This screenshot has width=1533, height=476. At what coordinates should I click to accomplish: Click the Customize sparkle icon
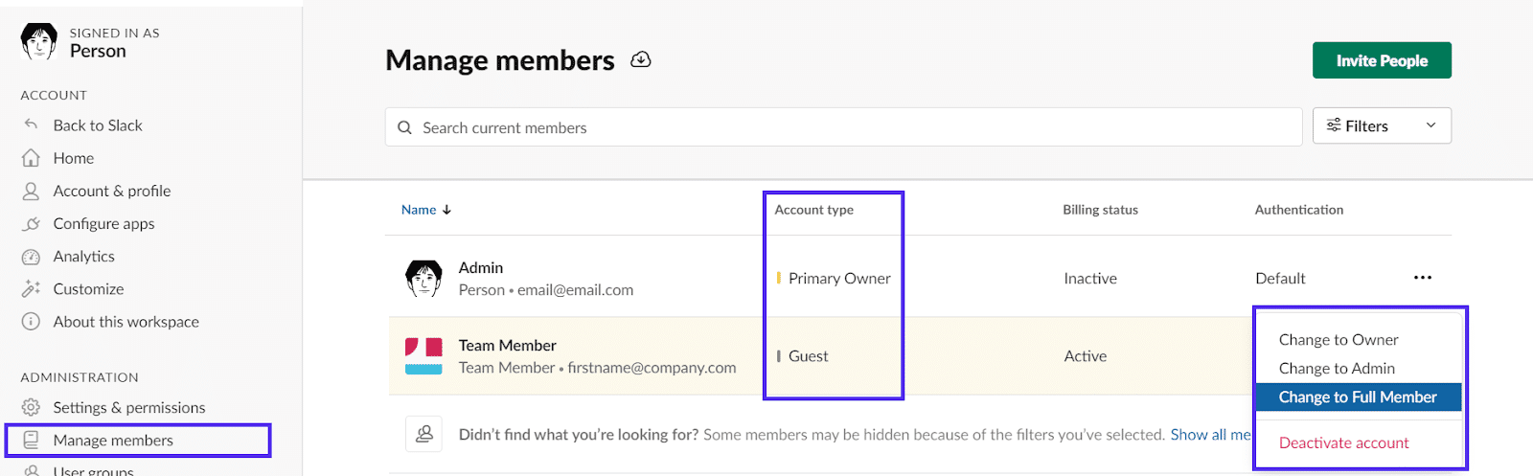click(x=32, y=289)
